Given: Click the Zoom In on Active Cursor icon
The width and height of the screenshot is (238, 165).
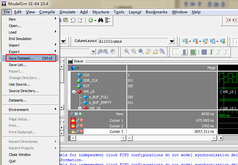Looking at the screenshot, I should pyautogui.click(x=148, y=51).
